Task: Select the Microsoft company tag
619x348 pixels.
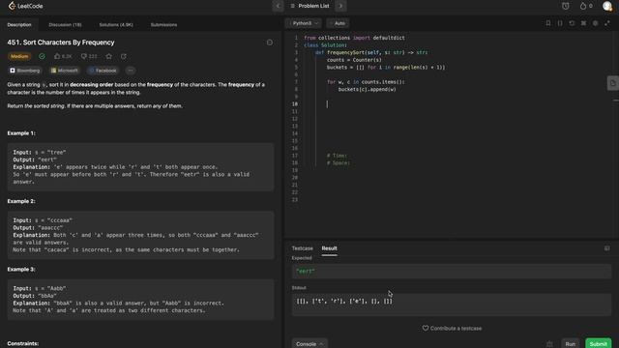Action: [65, 71]
